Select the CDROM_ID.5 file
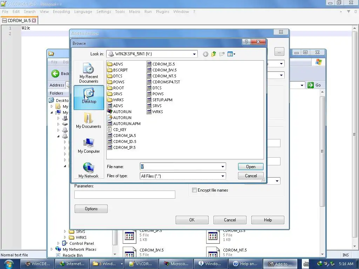359x269 pixels. [x=122, y=142]
